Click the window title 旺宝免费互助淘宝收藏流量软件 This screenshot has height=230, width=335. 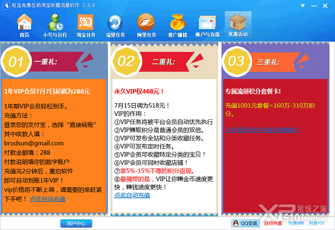pyautogui.click(x=46, y=6)
